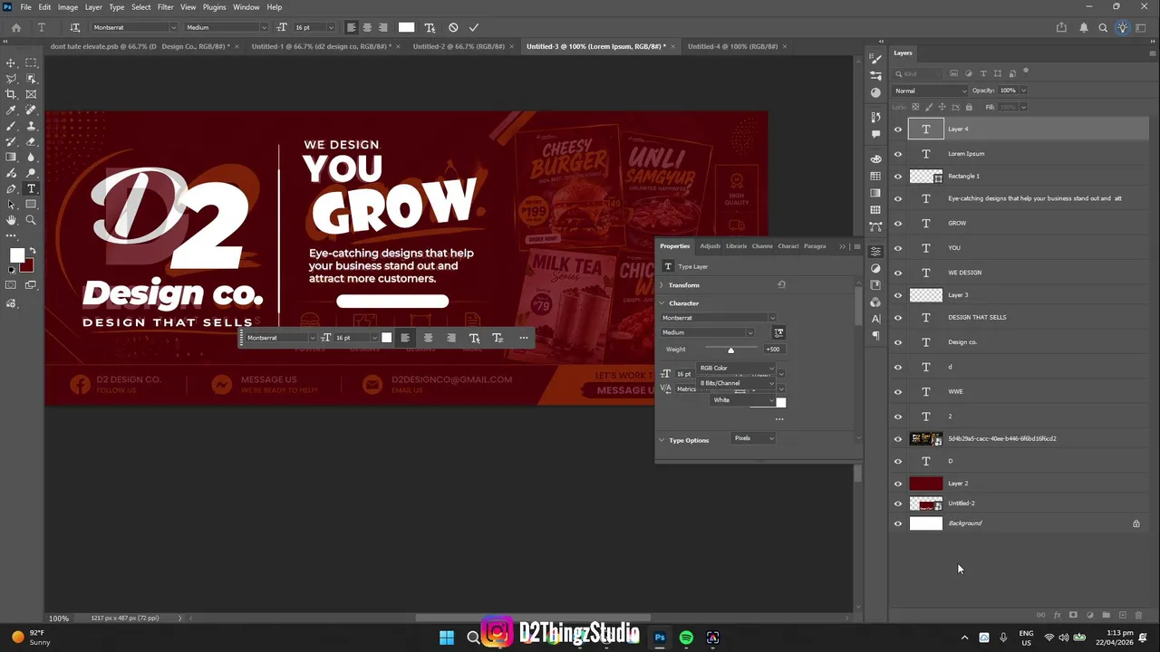Open the Layer menu
1160x652 pixels.
pyautogui.click(x=93, y=7)
